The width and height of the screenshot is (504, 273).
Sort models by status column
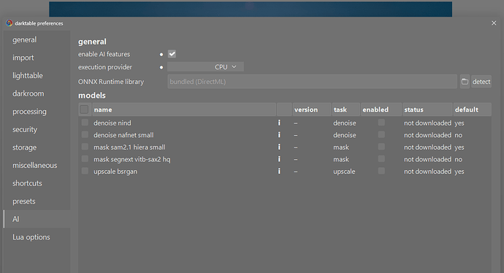427,109
